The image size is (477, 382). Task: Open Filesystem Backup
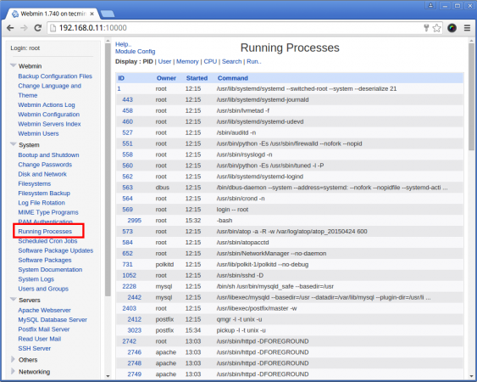44,194
